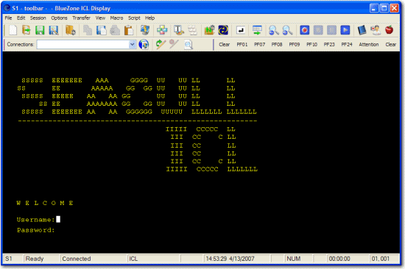Viewport: 405px width, 269px height.
Task: Click the page magnifier preview icon
Action: point(189,44)
